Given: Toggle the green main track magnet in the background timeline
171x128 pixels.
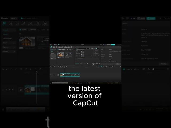Looking at the screenshot, I should (124, 69).
